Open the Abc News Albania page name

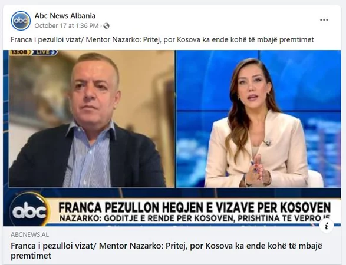pyautogui.click(x=65, y=16)
